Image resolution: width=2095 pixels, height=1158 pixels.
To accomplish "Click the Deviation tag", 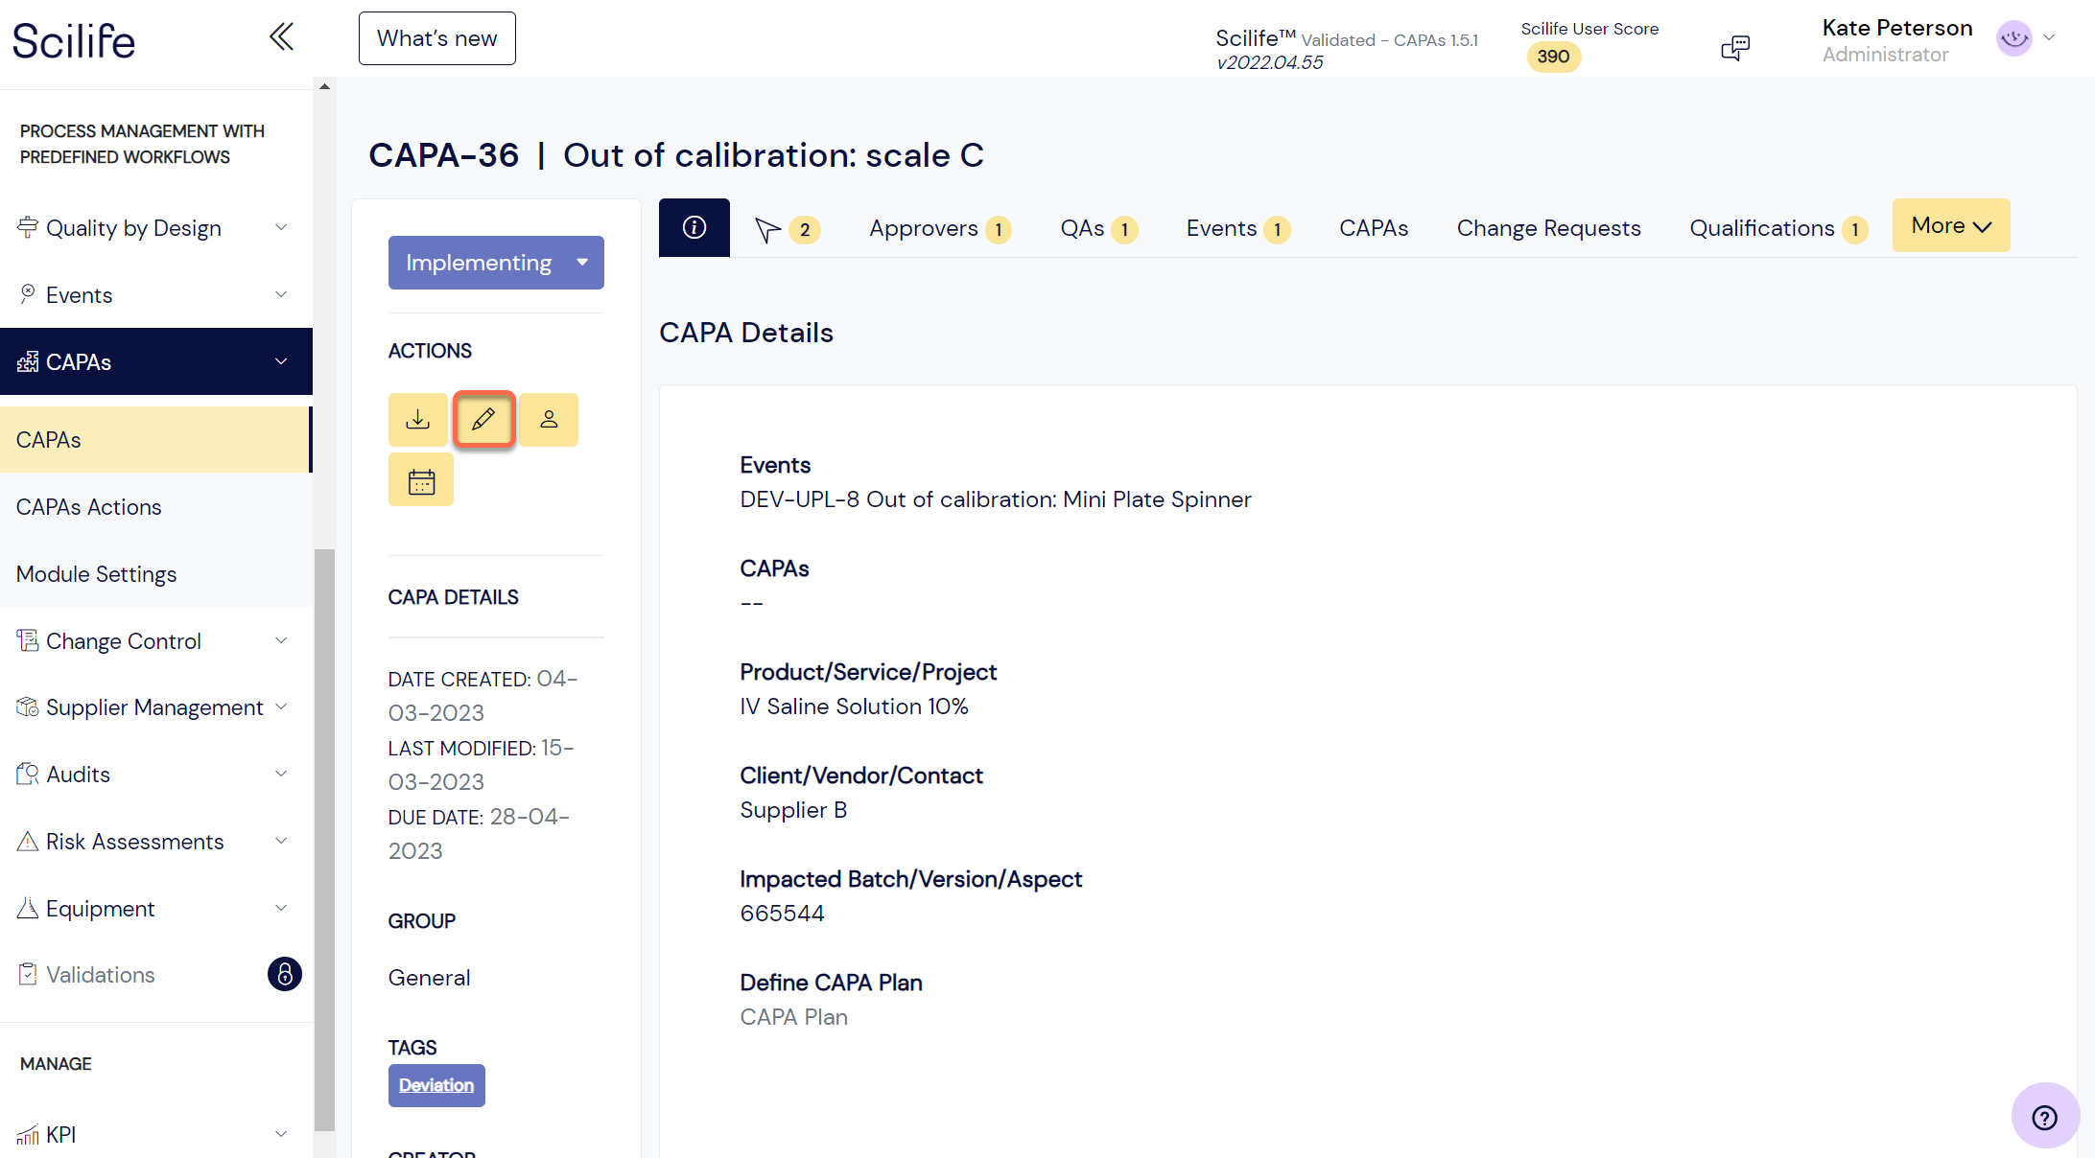I will 436,1085.
